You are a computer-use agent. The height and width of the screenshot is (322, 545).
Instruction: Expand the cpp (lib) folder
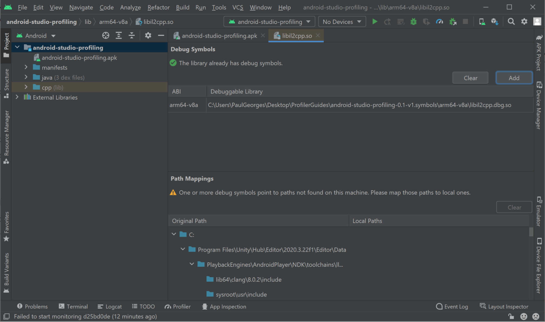pos(26,87)
